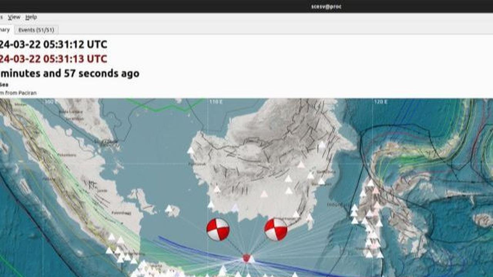Click the station triangle on small Belitung island

tap(169, 209)
